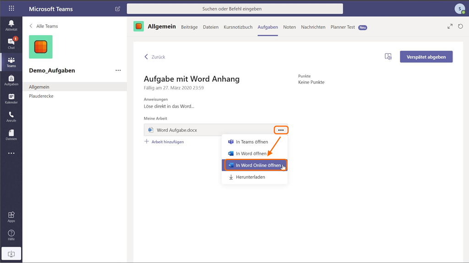Screen dimensions: 469x263
Task: Switch to the Noten tab
Action: click(289, 27)
